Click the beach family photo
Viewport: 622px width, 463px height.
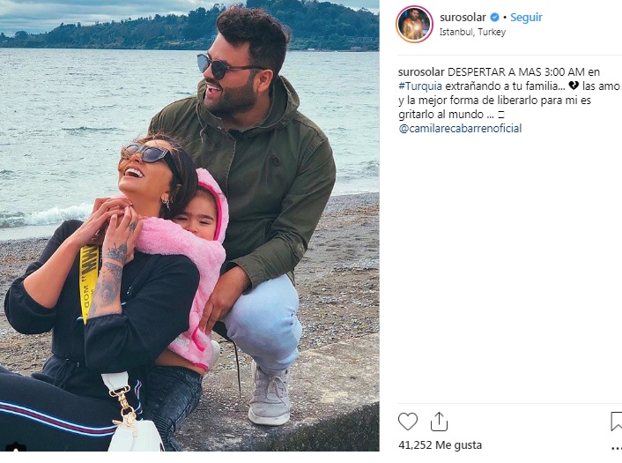click(x=189, y=226)
